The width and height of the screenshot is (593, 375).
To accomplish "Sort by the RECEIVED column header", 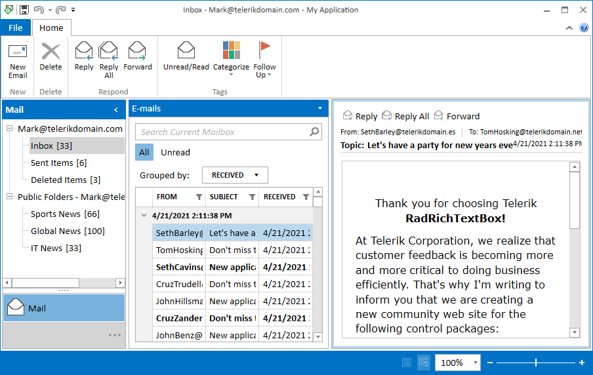I will click(279, 197).
